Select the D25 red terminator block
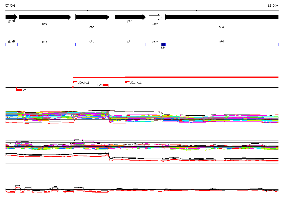This screenshot has height=198, width=284. pos(19,90)
